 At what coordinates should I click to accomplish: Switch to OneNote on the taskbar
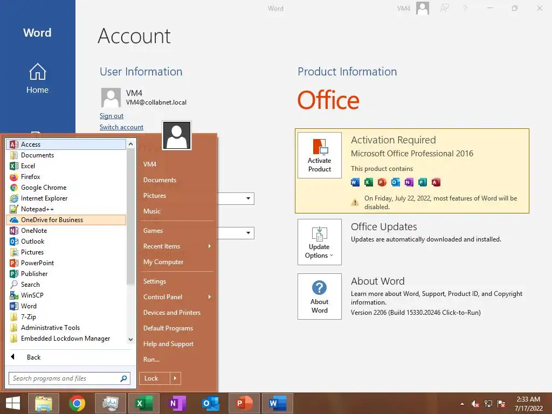[x=177, y=403]
